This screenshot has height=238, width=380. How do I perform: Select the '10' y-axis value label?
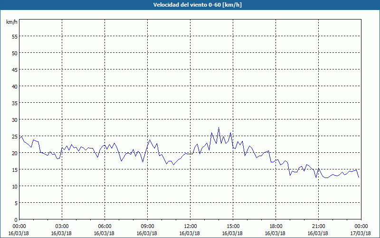tap(15, 186)
